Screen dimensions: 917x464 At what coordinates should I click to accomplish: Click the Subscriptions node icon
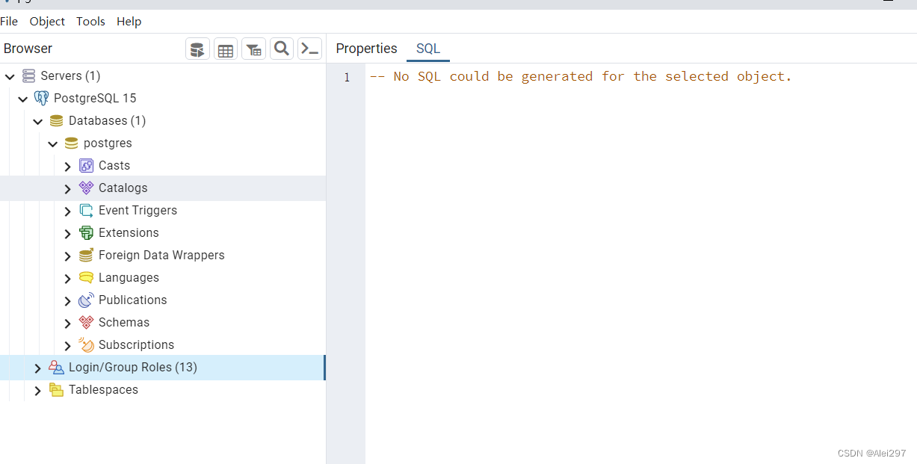pyautogui.click(x=87, y=345)
